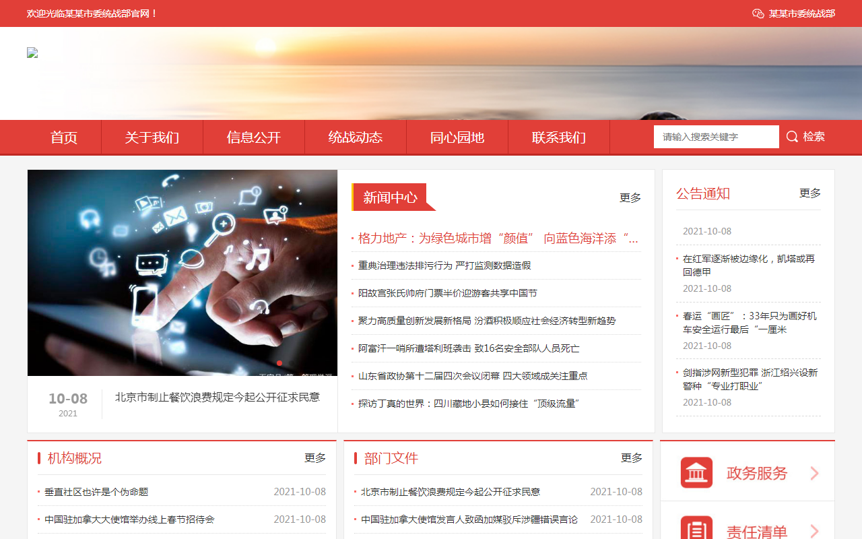Click 更多 next to 机构概况
862x539 pixels.
click(315, 458)
